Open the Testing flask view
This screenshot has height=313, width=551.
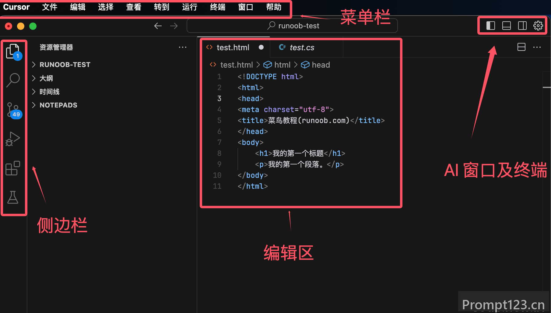(13, 197)
